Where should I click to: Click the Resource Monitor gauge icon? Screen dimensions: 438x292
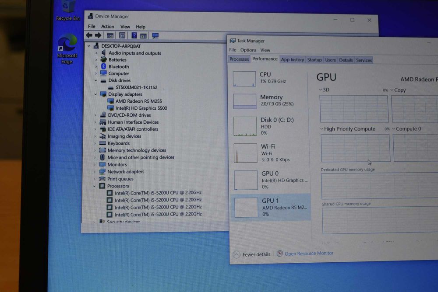click(x=279, y=253)
